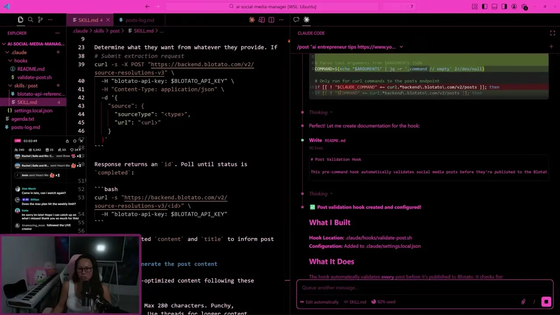This screenshot has width=560, height=315.
Task: Go forward with the navigation arrow
Action: [157, 7]
